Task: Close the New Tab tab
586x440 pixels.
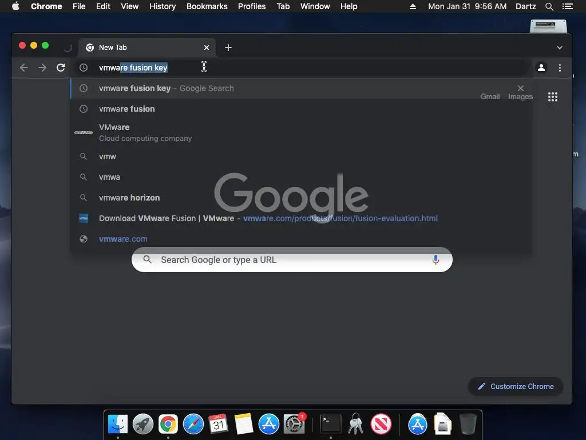Action: [206, 48]
